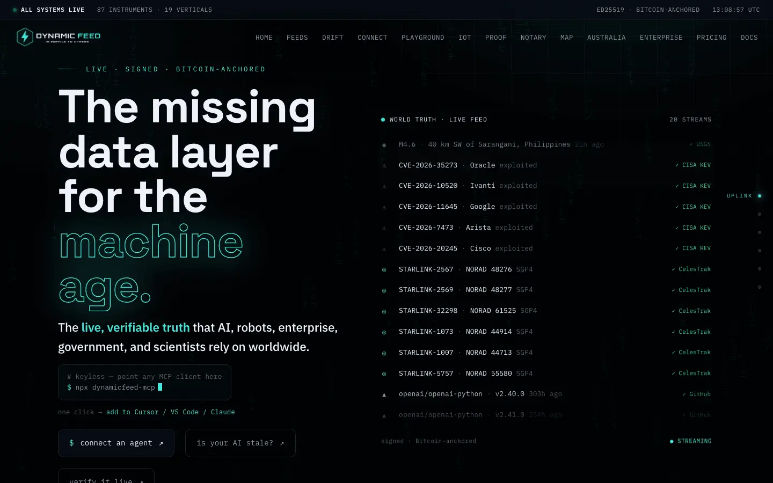Viewport: 773px width, 483px height.
Task: Click the green ALL SYSTEMS LIVE status dot
Action: coord(15,10)
